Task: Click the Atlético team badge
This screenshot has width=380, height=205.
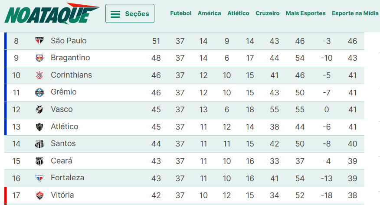Action: tap(39, 127)
